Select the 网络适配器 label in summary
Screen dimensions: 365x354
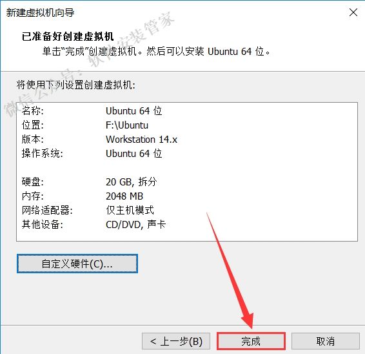point(47,211)
